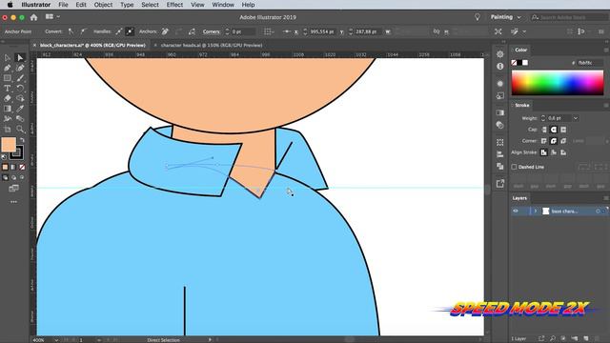Select the Rotate tool
Image resolution: width=610 pixels, height=343 pixels.
click(x=20, y=89)
